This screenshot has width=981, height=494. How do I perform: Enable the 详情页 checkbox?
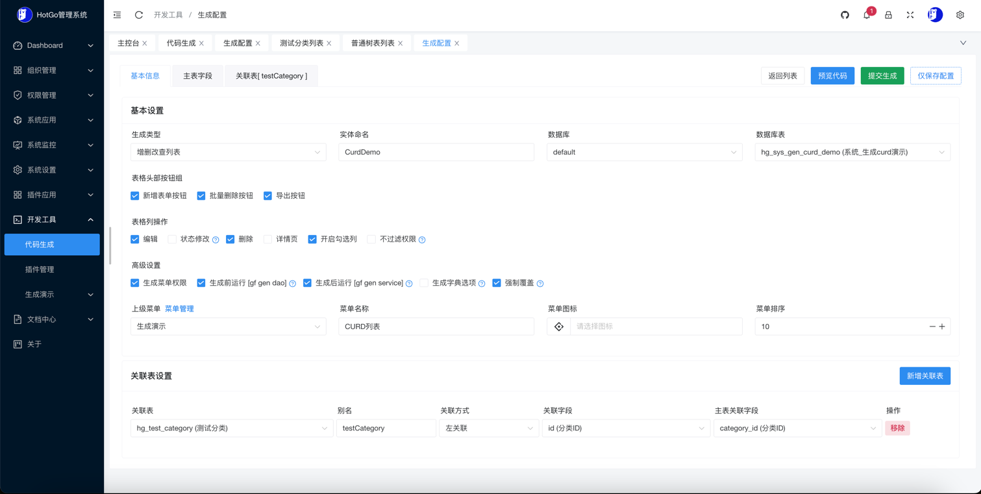coord(267,240)
